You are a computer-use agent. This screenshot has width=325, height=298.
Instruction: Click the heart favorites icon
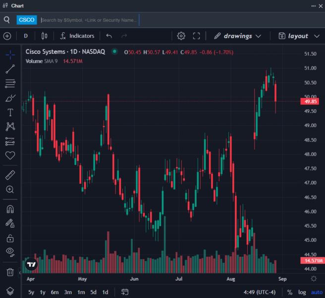tap(10, 155)
